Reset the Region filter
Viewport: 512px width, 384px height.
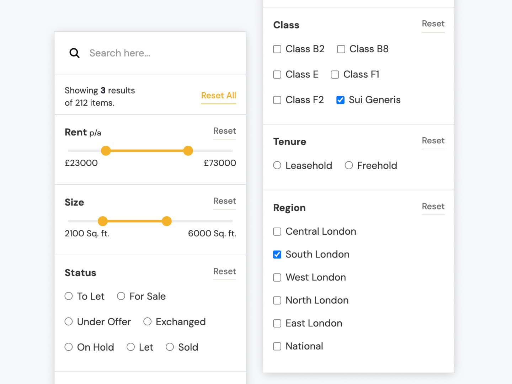point(433,207)
